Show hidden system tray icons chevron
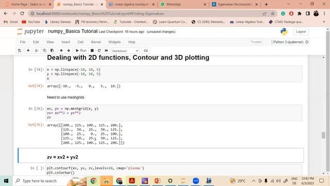Viewport: 330px width, 186px height. click(254, 181)
